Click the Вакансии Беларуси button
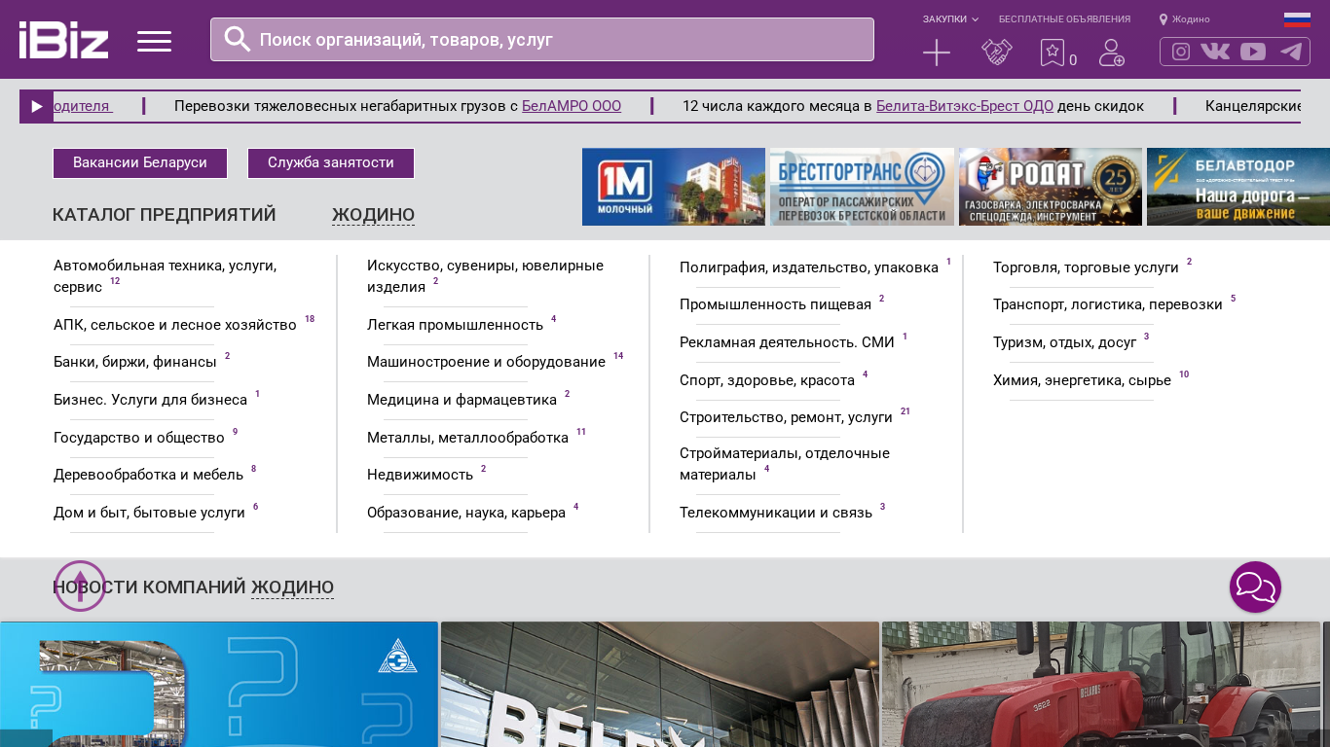This screenshot has height=747, width=1330. [140, 163]
